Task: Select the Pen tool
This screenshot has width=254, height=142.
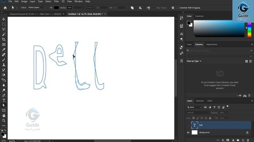Action: click(4, 95)
